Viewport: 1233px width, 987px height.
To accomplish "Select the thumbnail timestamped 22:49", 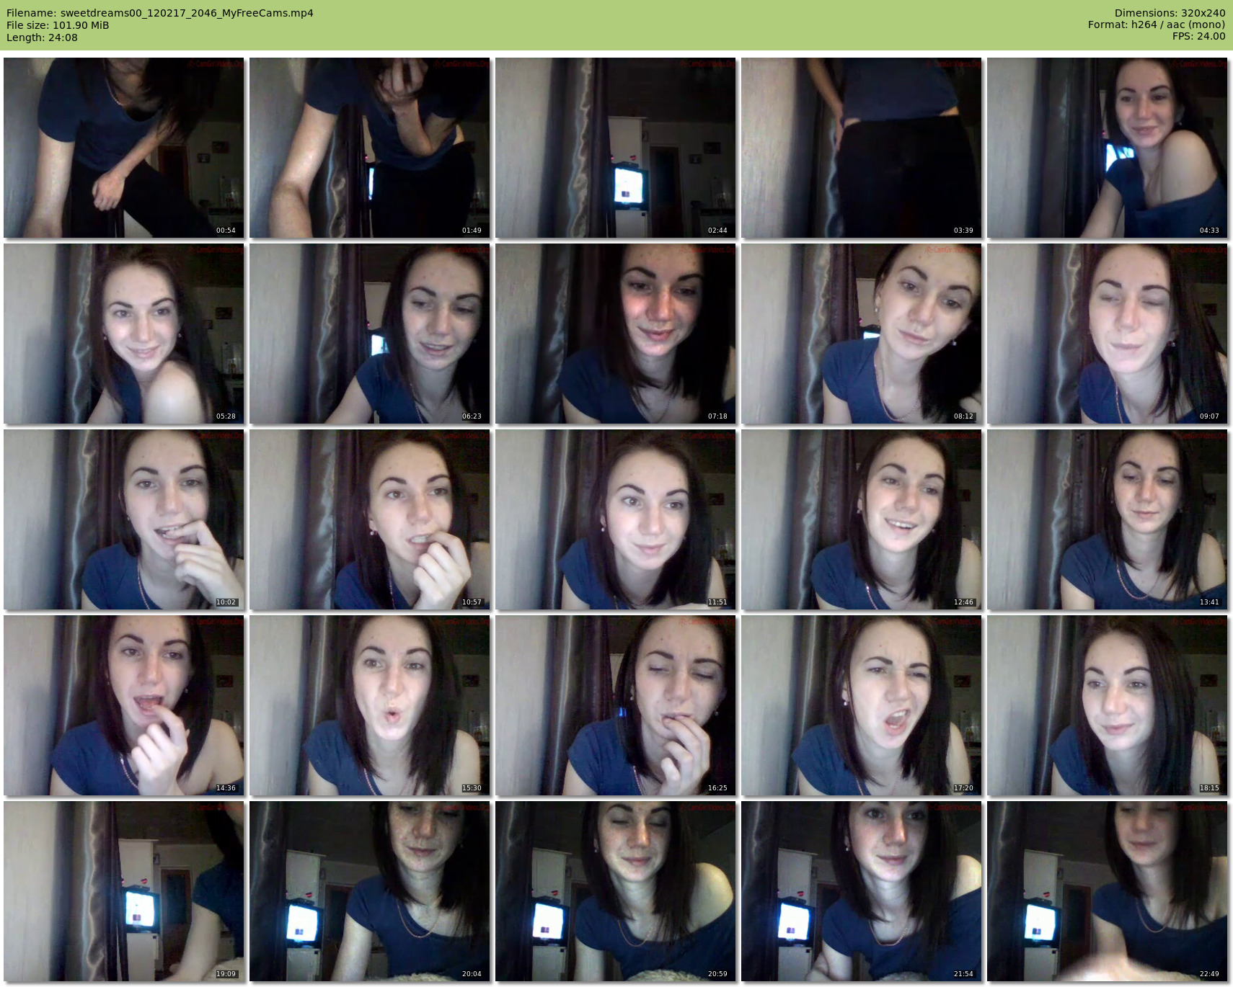I will [x=1107, y=891].
